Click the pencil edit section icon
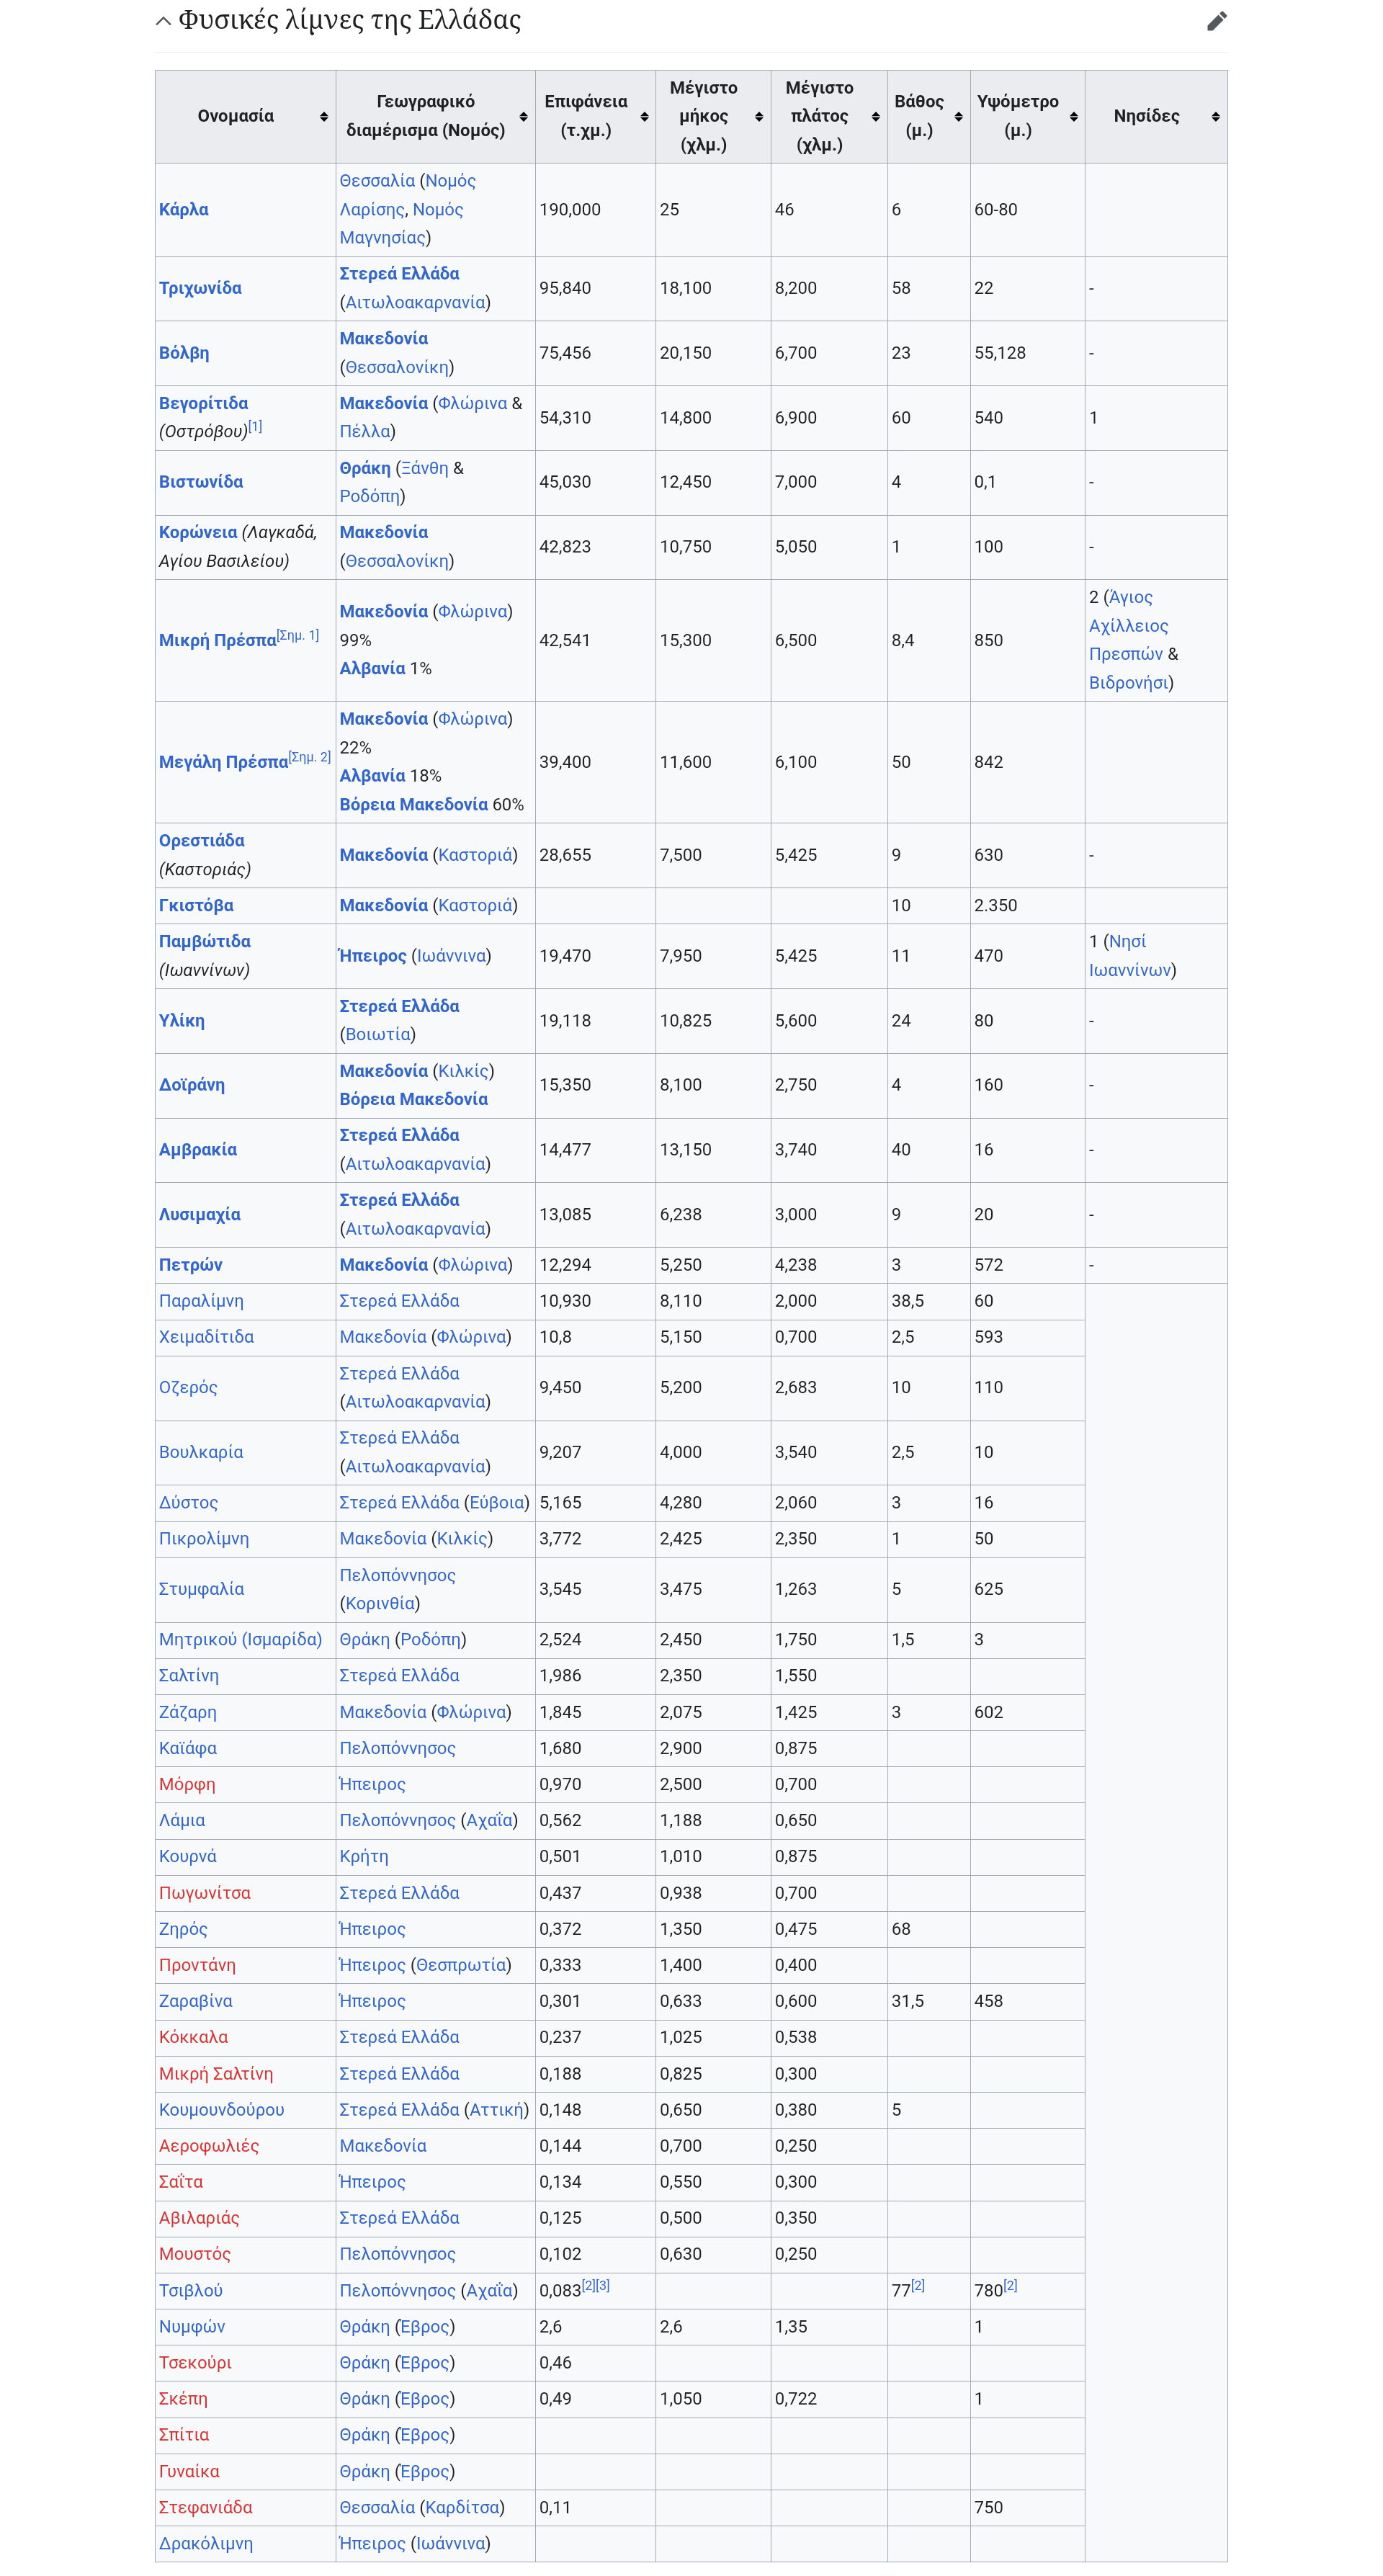 (1215, 21)
